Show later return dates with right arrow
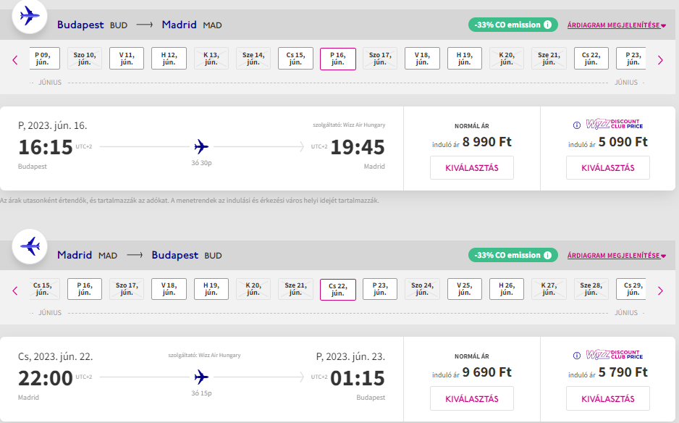679x423 pixels. pyautogui.click(x=660, y=290)
